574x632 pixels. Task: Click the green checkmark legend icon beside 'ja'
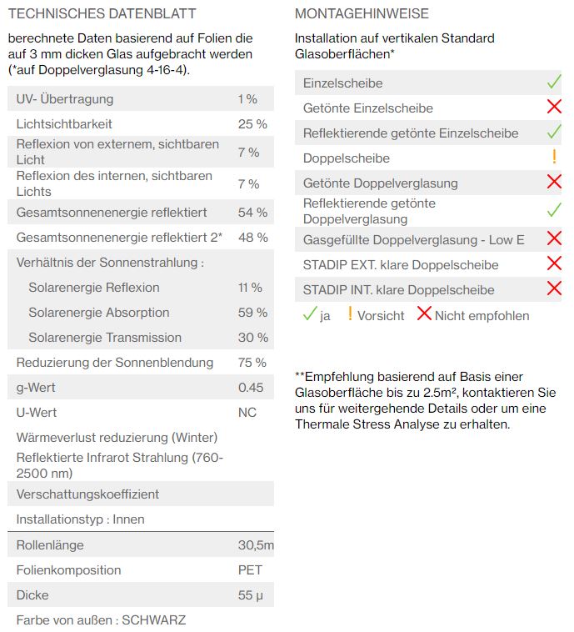pos(310,313)
